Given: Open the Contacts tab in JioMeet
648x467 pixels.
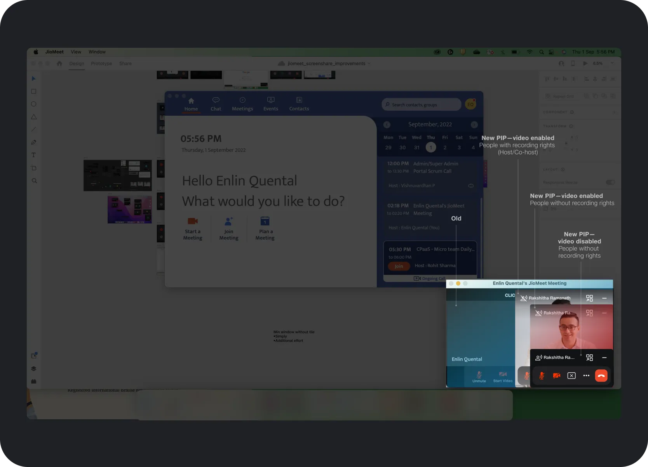Looking at the screenshot, I should coord(299,104).
